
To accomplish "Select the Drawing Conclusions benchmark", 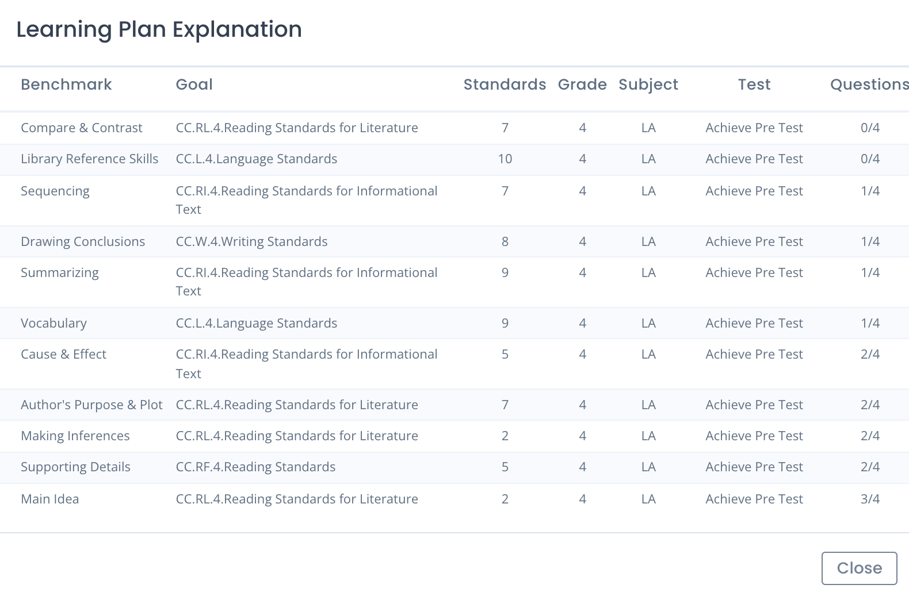I will (x=83, y=241).
